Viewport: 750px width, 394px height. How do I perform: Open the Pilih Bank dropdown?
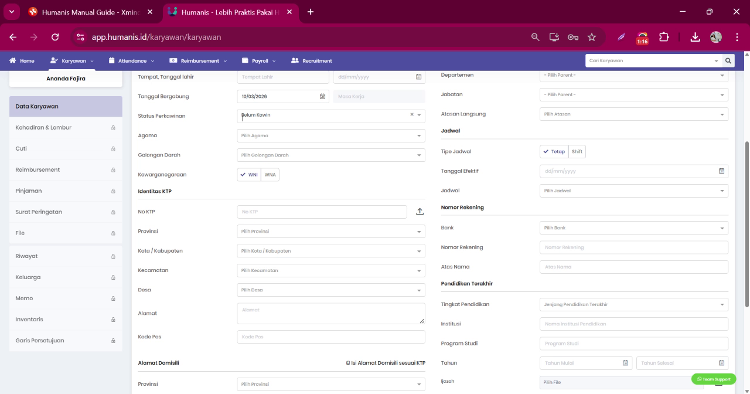pos(634,227)
